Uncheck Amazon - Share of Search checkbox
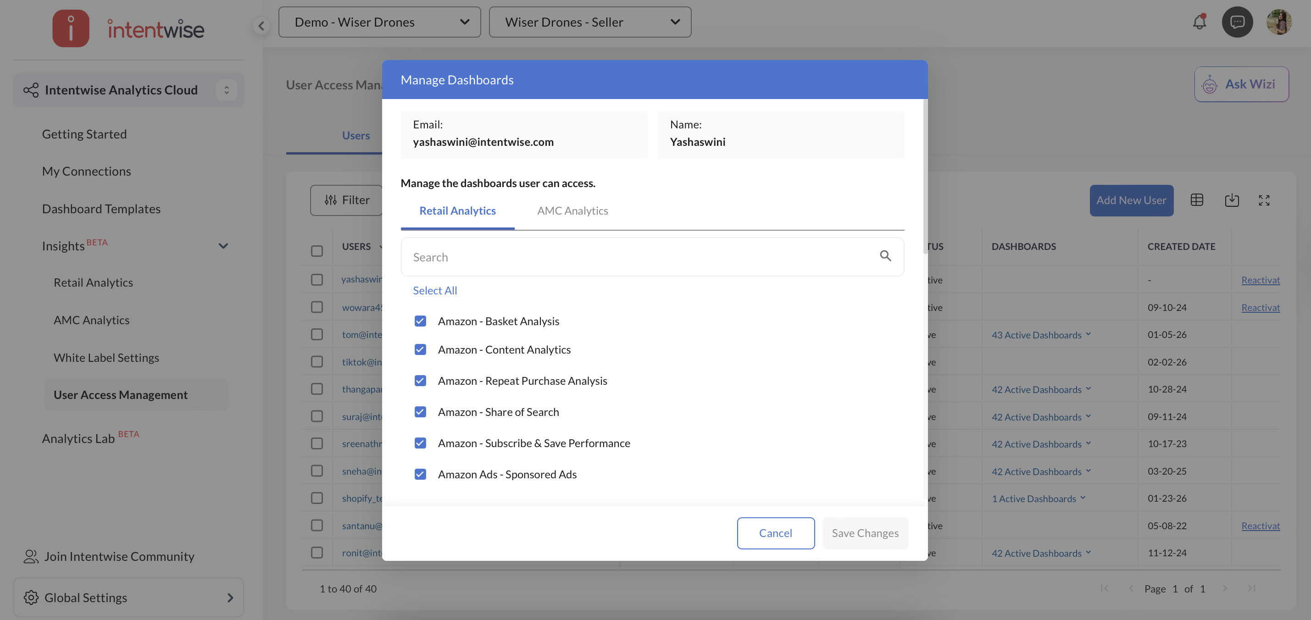 coord(420,412)
